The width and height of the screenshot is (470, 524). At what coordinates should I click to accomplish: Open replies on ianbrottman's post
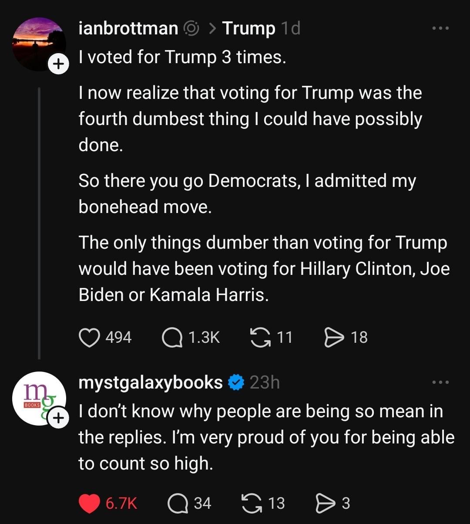(x=172, y=338)
